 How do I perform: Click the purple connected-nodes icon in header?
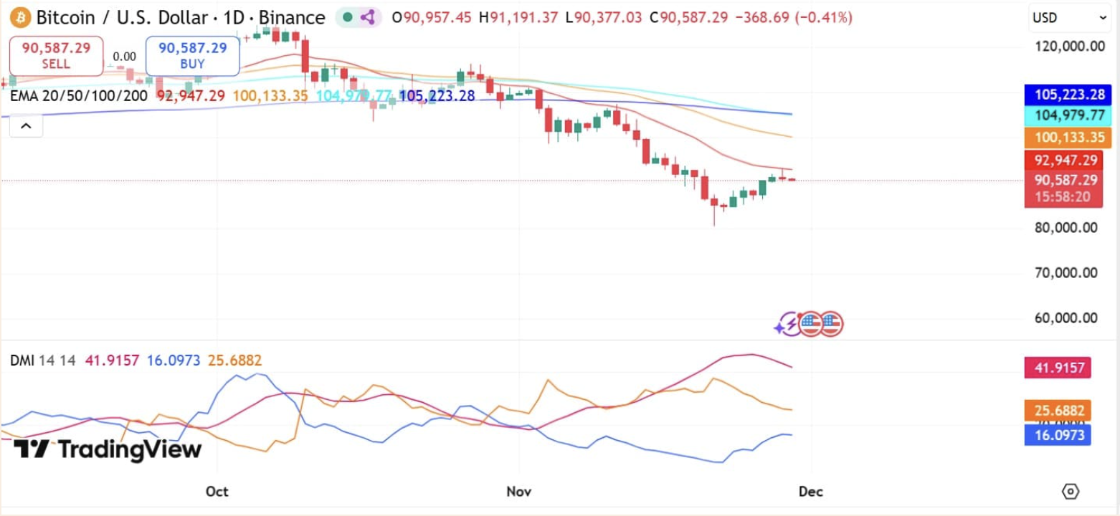(x=368, y=17)
